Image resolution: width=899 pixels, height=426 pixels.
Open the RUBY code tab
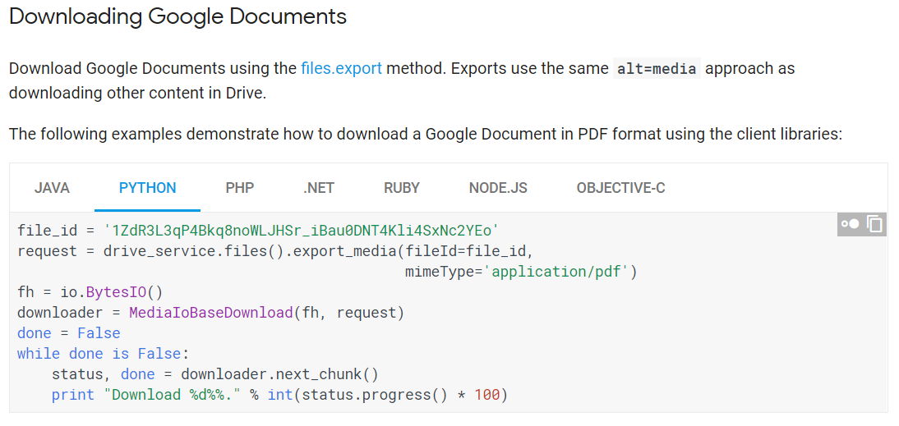tap(402, 188)
